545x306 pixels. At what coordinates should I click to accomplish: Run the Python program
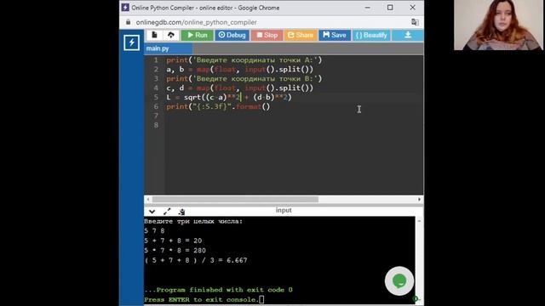(x=197, y=35)
